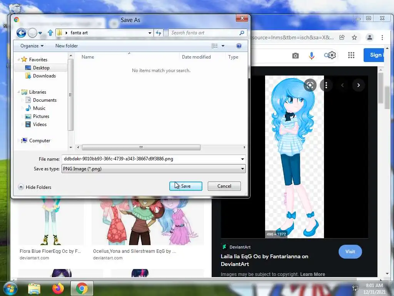This screenshot has height=296, width=394.
Task: Open the Pictures library in the sidebar
Action: [41, 116]
